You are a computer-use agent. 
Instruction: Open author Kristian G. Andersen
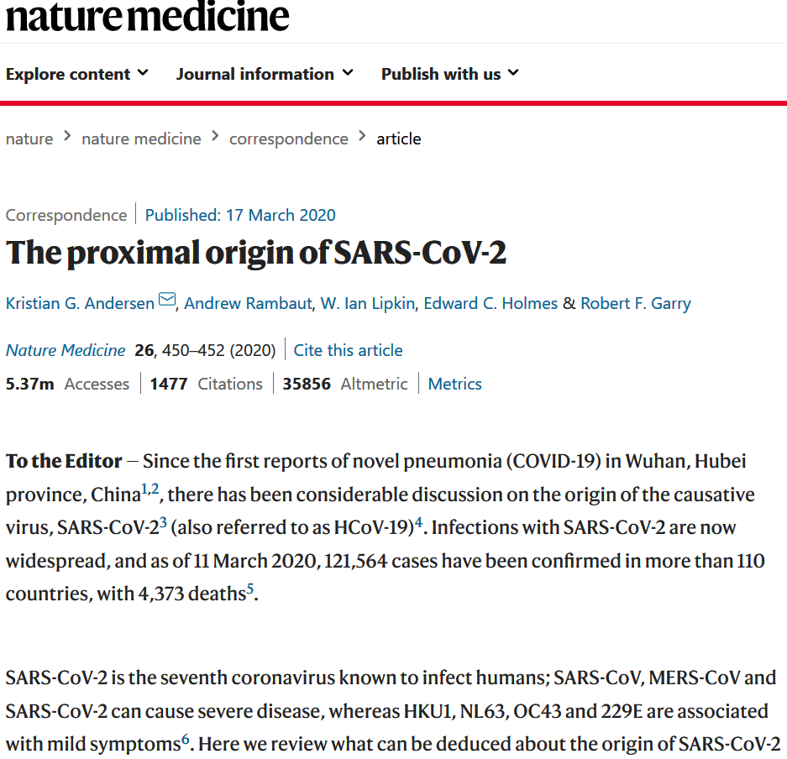pyautogui.click(x=80, y=303)
